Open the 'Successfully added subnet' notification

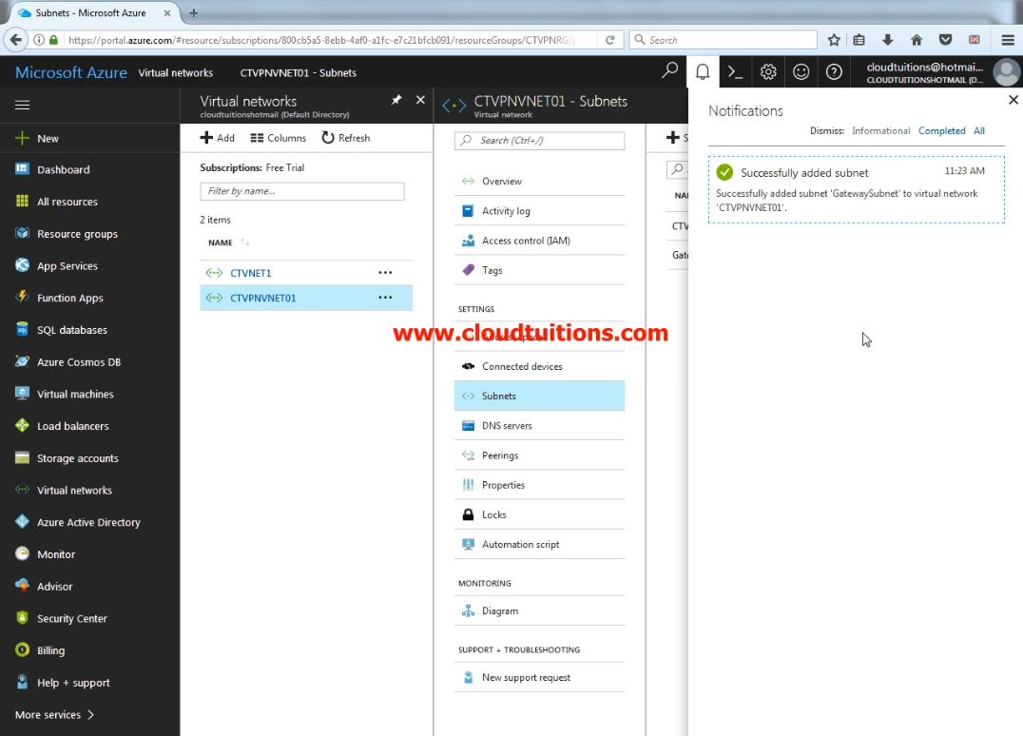click(x=856, y=189)
